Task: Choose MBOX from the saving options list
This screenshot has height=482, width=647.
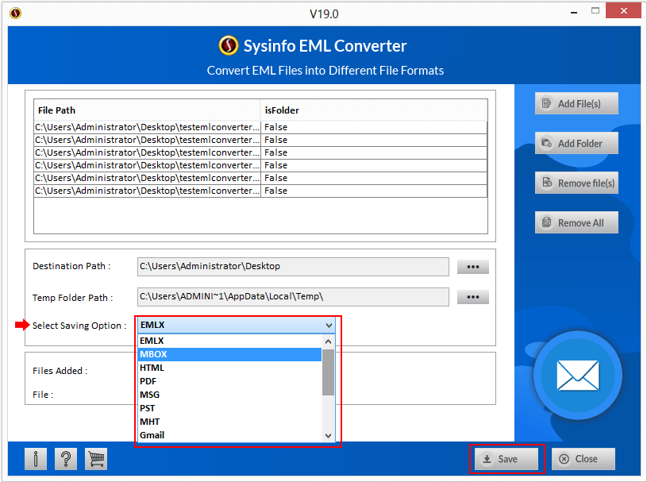Action: [x=153, y=354]
